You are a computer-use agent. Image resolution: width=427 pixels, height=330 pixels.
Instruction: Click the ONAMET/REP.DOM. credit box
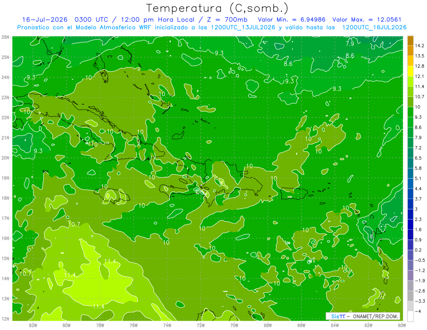(x=363, y=316)
